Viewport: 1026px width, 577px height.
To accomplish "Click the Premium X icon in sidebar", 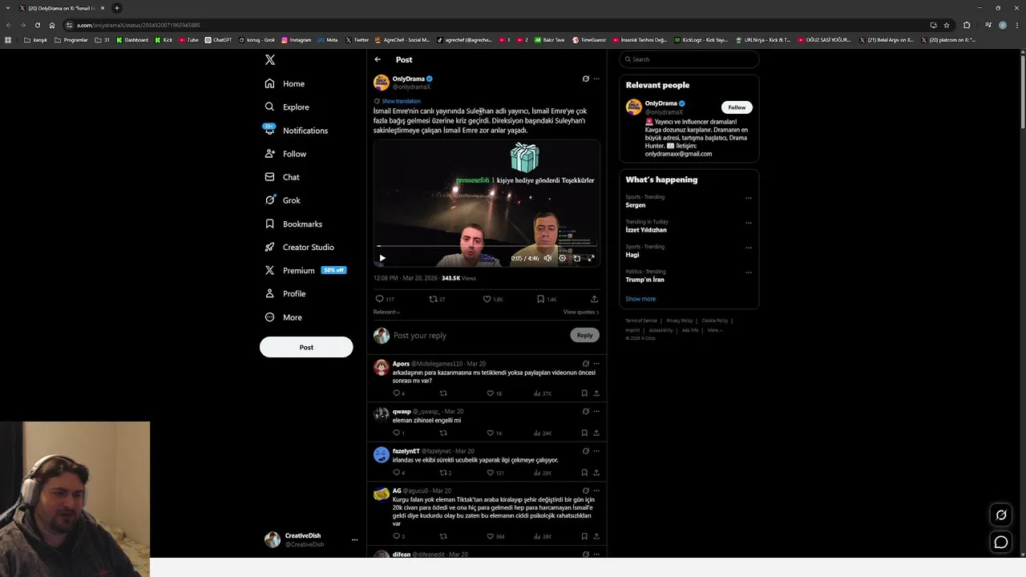I will tap(269, 270).
